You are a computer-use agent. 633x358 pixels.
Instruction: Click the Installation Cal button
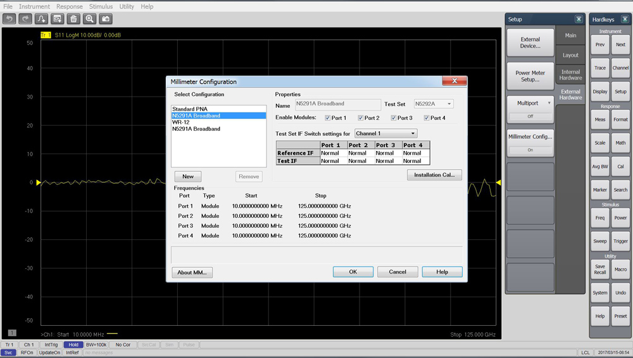point(434,175)
